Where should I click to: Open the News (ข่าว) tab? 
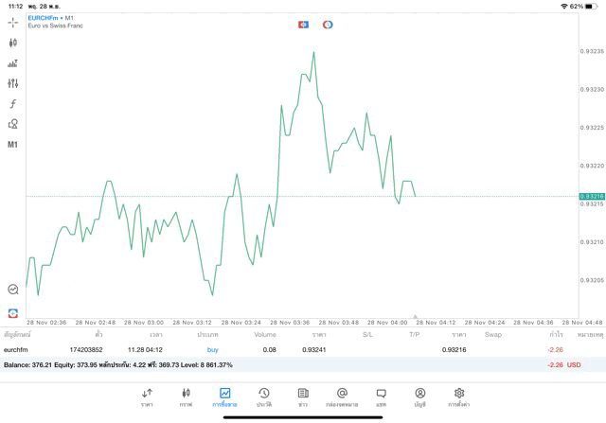coord(303,397)
